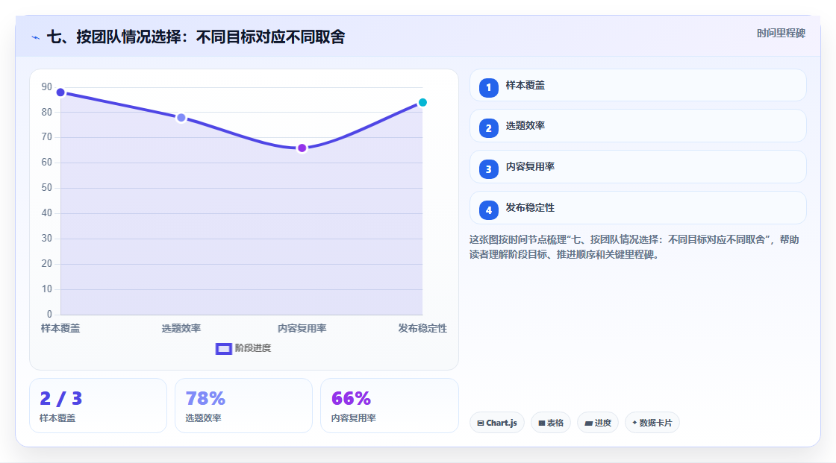Open the 样本覆盖 milestone row
The width and height of the screenshot is (836, 463).
[637, 85]
